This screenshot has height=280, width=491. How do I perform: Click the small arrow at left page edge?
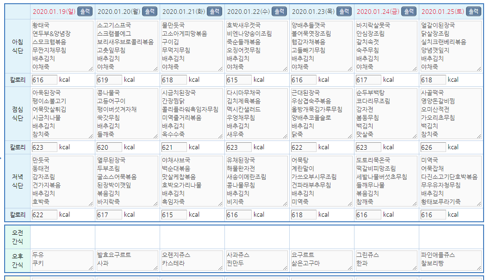point(1,158)
